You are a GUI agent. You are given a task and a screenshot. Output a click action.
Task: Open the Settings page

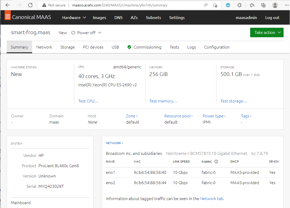pyautogui.click(x=177, y=17)
